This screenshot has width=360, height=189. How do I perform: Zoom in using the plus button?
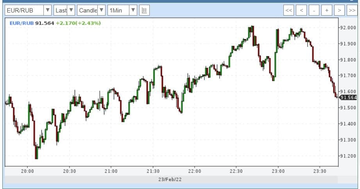(x=326, y=11)
